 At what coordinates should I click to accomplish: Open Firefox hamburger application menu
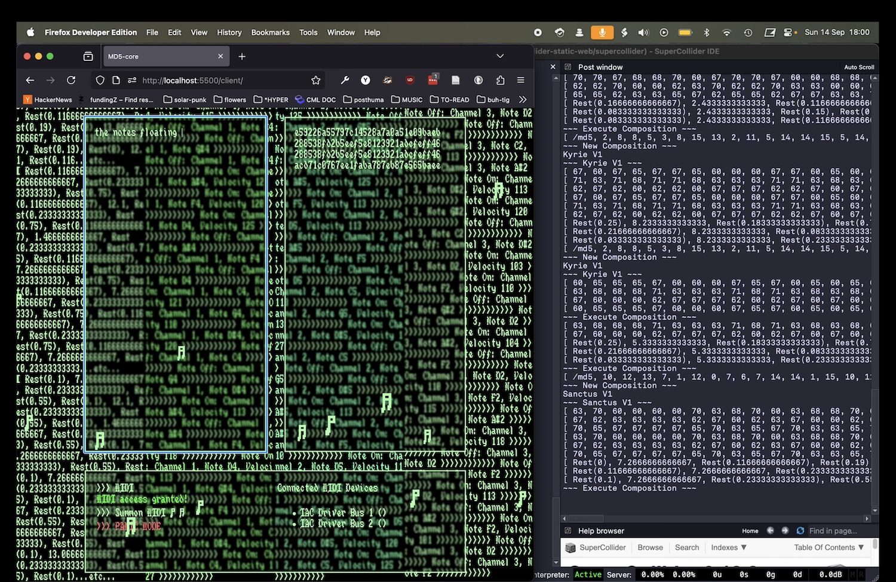tap(520, 80)
